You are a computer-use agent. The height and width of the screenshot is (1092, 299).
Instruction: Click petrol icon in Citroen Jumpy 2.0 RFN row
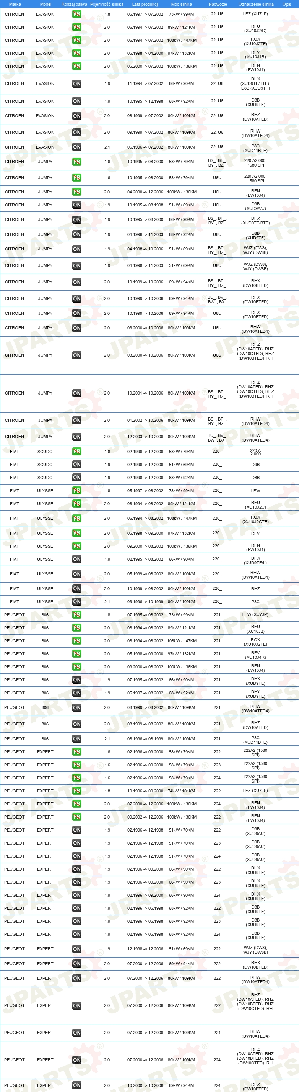(76, 192)
